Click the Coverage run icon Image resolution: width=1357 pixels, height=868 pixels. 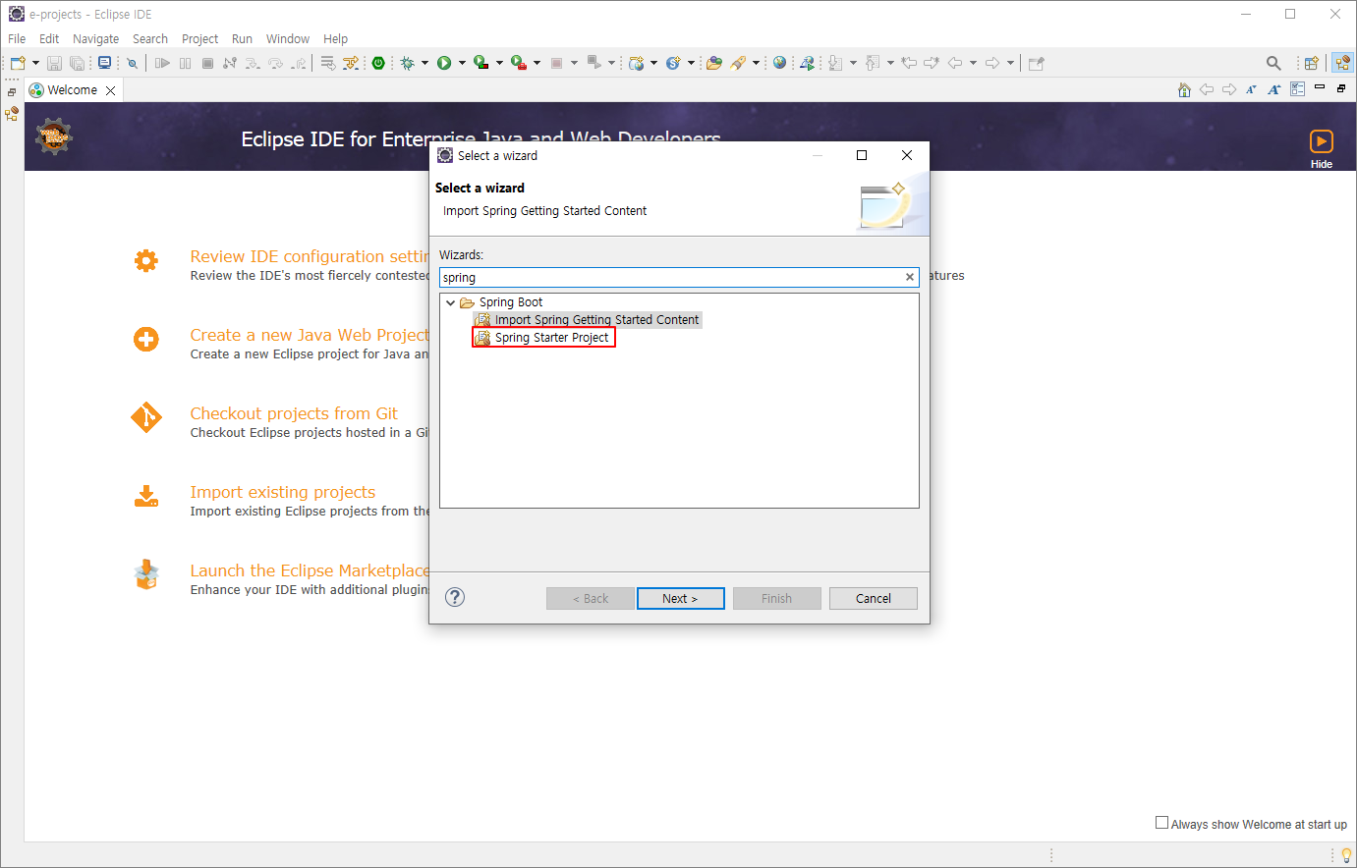pyautogui.click(x=481, y=63)
